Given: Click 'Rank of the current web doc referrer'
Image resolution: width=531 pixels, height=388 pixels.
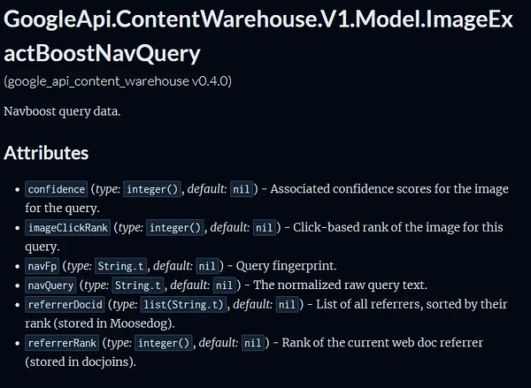Looking at the screenshot, I should [x=382, y=343].
